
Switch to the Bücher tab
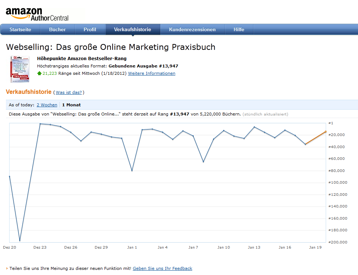pyautogui.click(x=57, y=29)
